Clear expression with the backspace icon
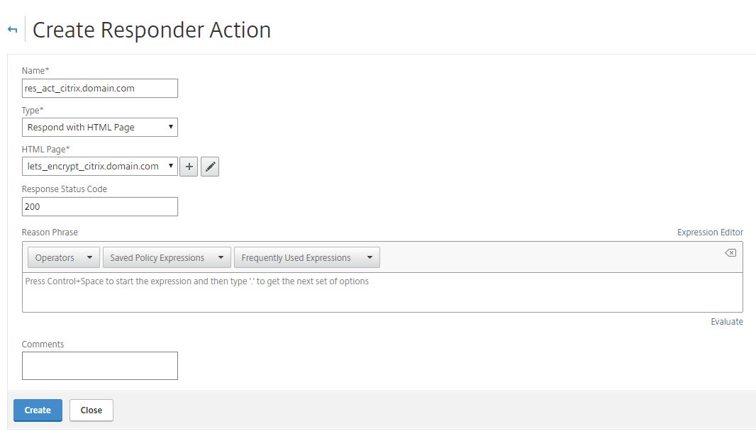This screenshot has width=756, height=431. [730, 253]
